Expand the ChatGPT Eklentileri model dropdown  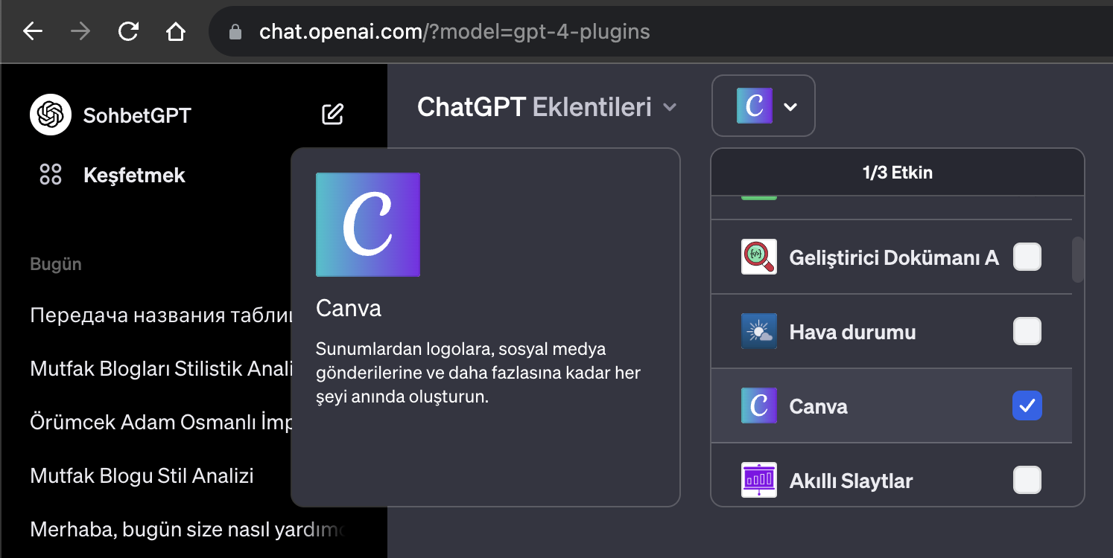click(547, 107)
